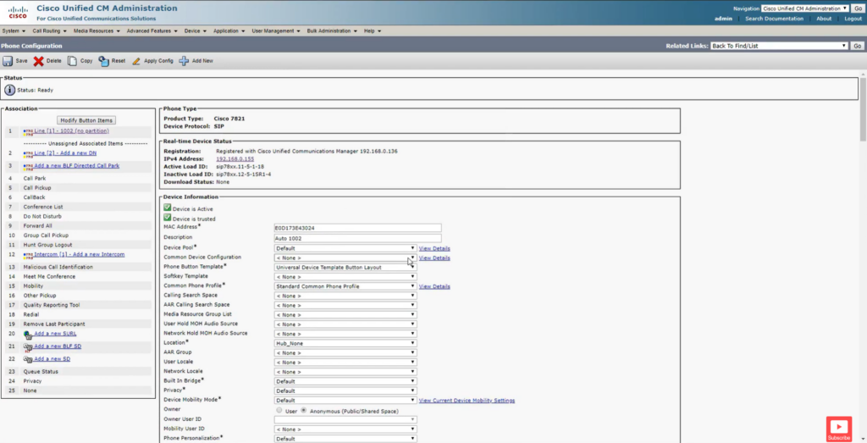Click the Apply Config pencil icon
867x443 pixels.
click(x=136, y=61)
